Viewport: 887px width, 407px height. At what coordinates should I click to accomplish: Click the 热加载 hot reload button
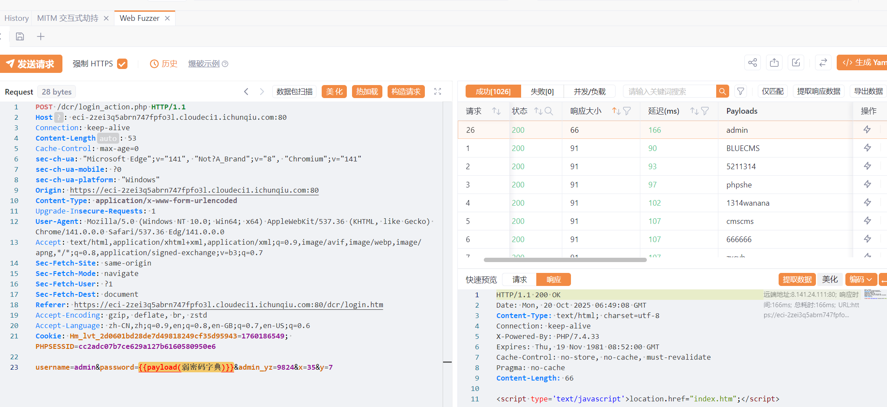pos(367,92)
